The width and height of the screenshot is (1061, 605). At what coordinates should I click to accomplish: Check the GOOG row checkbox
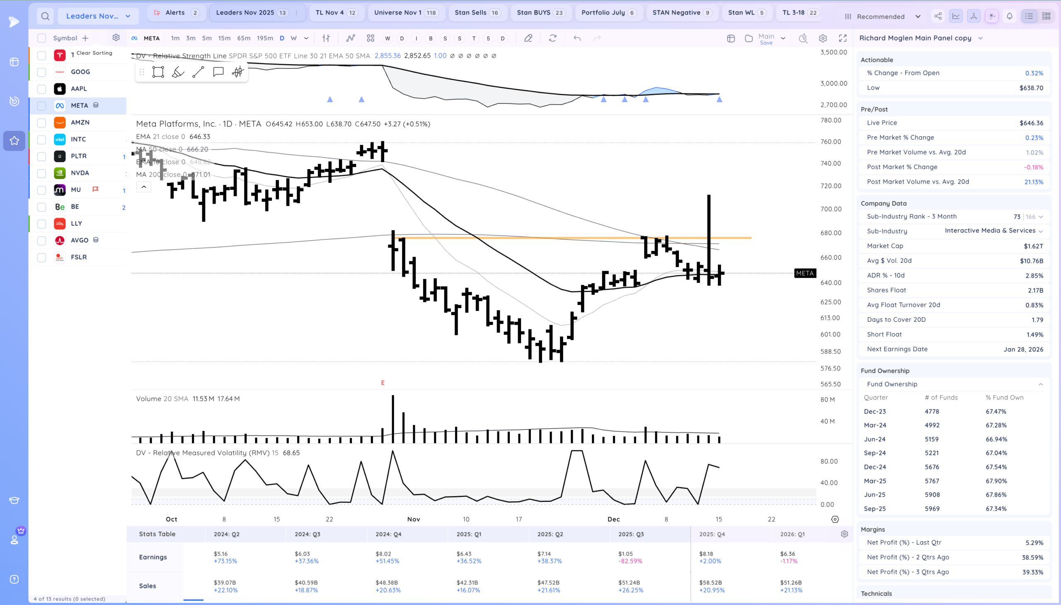[41, 72]
